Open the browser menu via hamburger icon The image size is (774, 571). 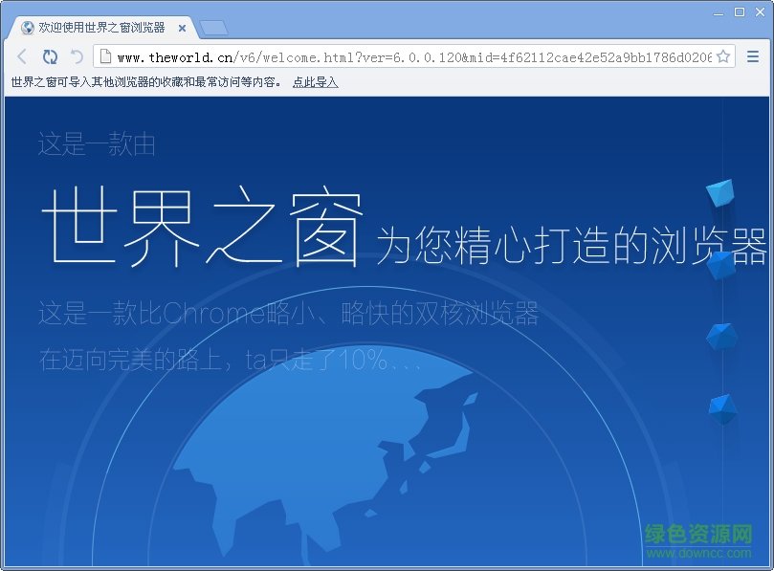[751, 56]
